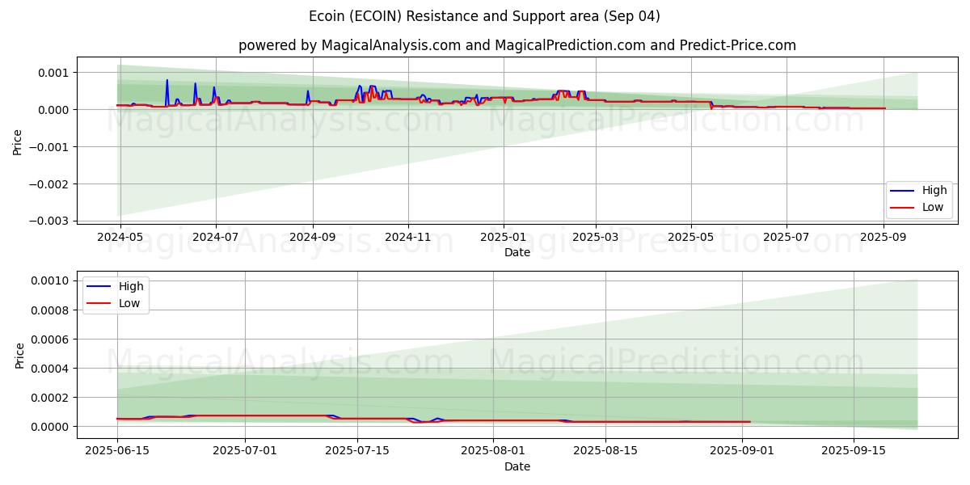Click the '0.0008' price tick label
Screen dimensions: 970x485
click(x=51, y=310)
